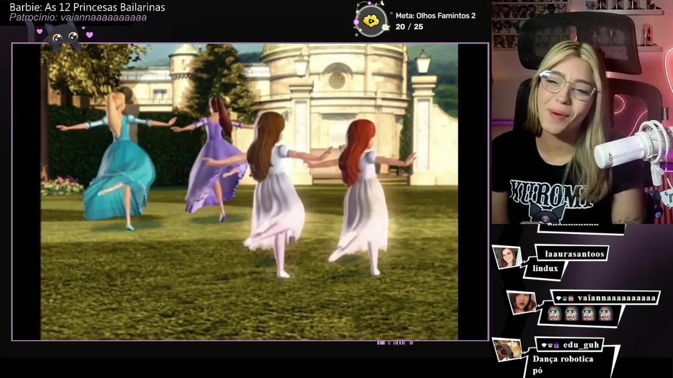Click laaurasantoos chat avatar
The width and height of the screenshot is (673, 378).
[x=507, y=257]
